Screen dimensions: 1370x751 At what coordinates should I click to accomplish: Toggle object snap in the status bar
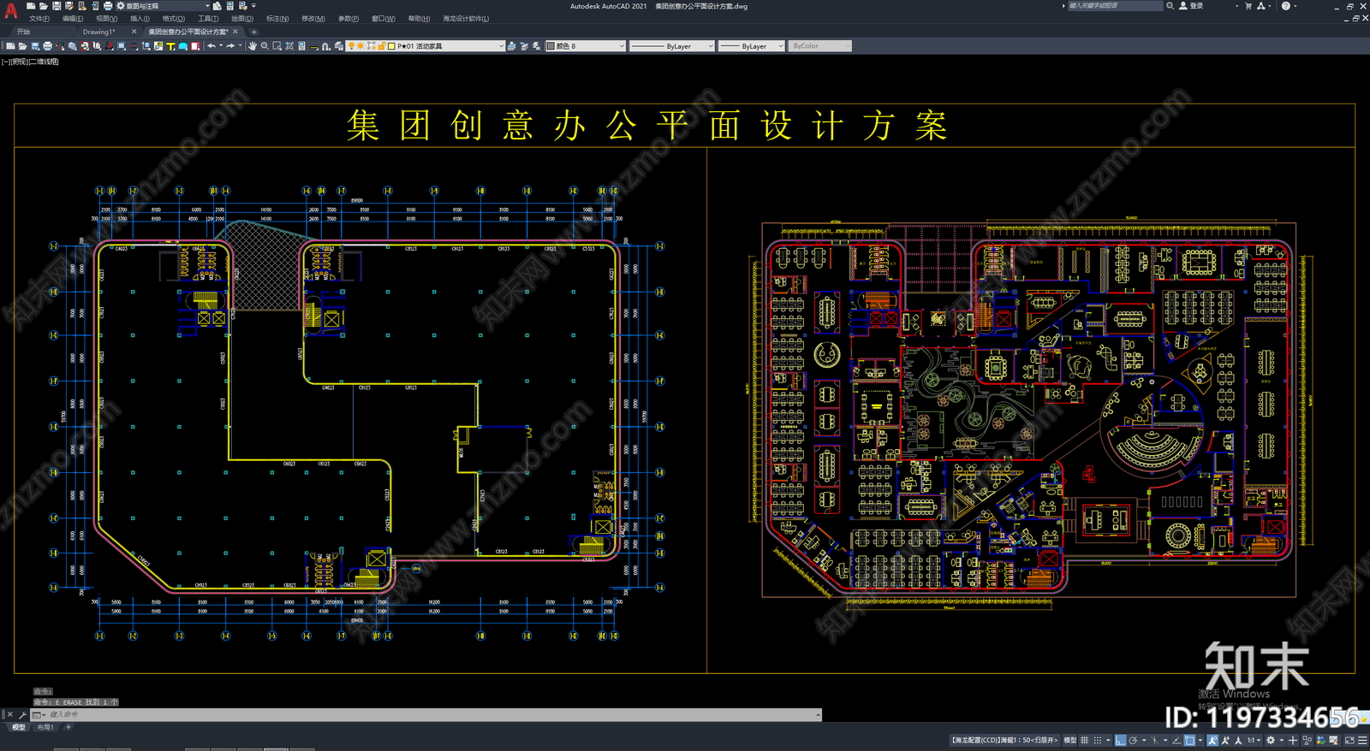1190,740
